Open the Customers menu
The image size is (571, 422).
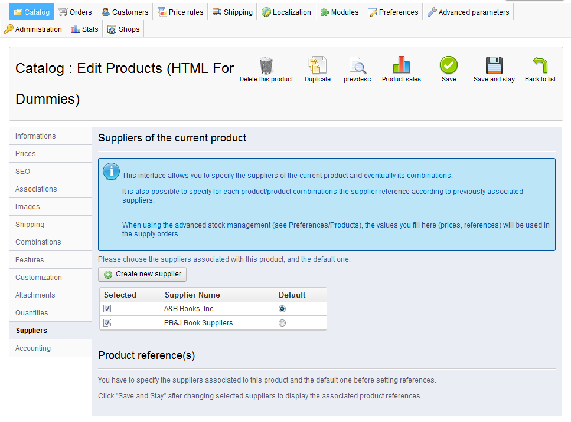[125, 12]
